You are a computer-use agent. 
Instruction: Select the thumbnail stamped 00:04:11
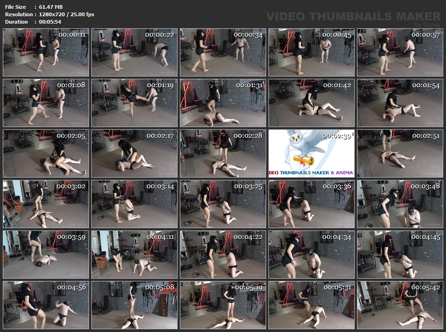click(x=134, y=255)
